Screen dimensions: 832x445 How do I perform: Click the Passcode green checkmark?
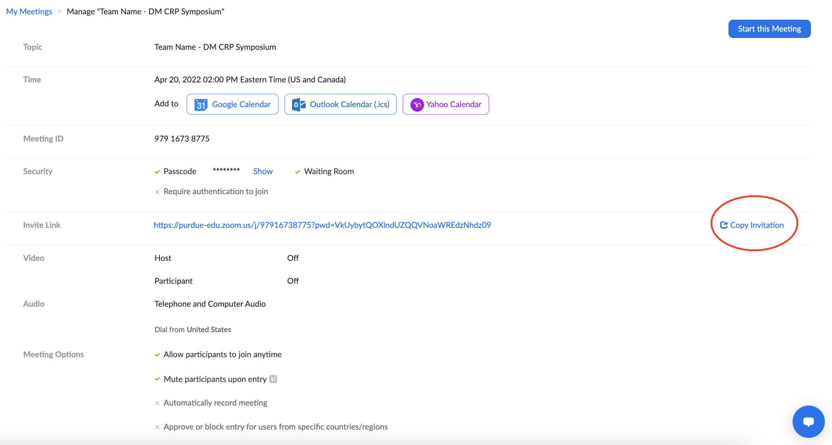[157, 172]
